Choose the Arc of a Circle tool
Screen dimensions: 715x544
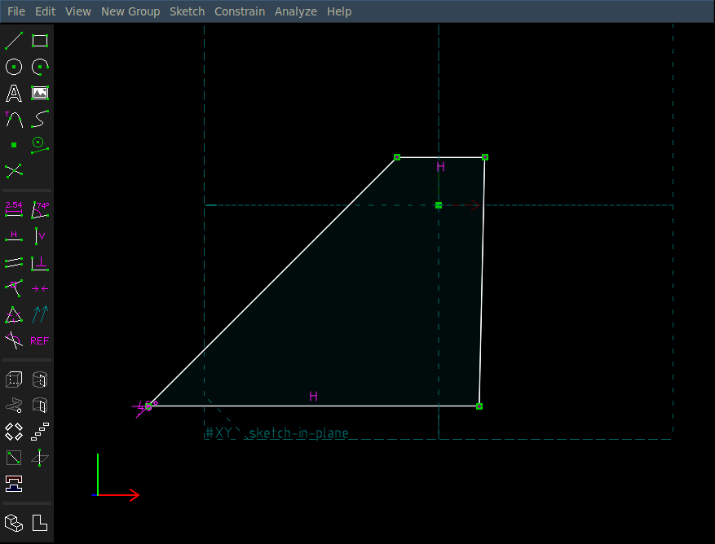[x=40, y=67]
